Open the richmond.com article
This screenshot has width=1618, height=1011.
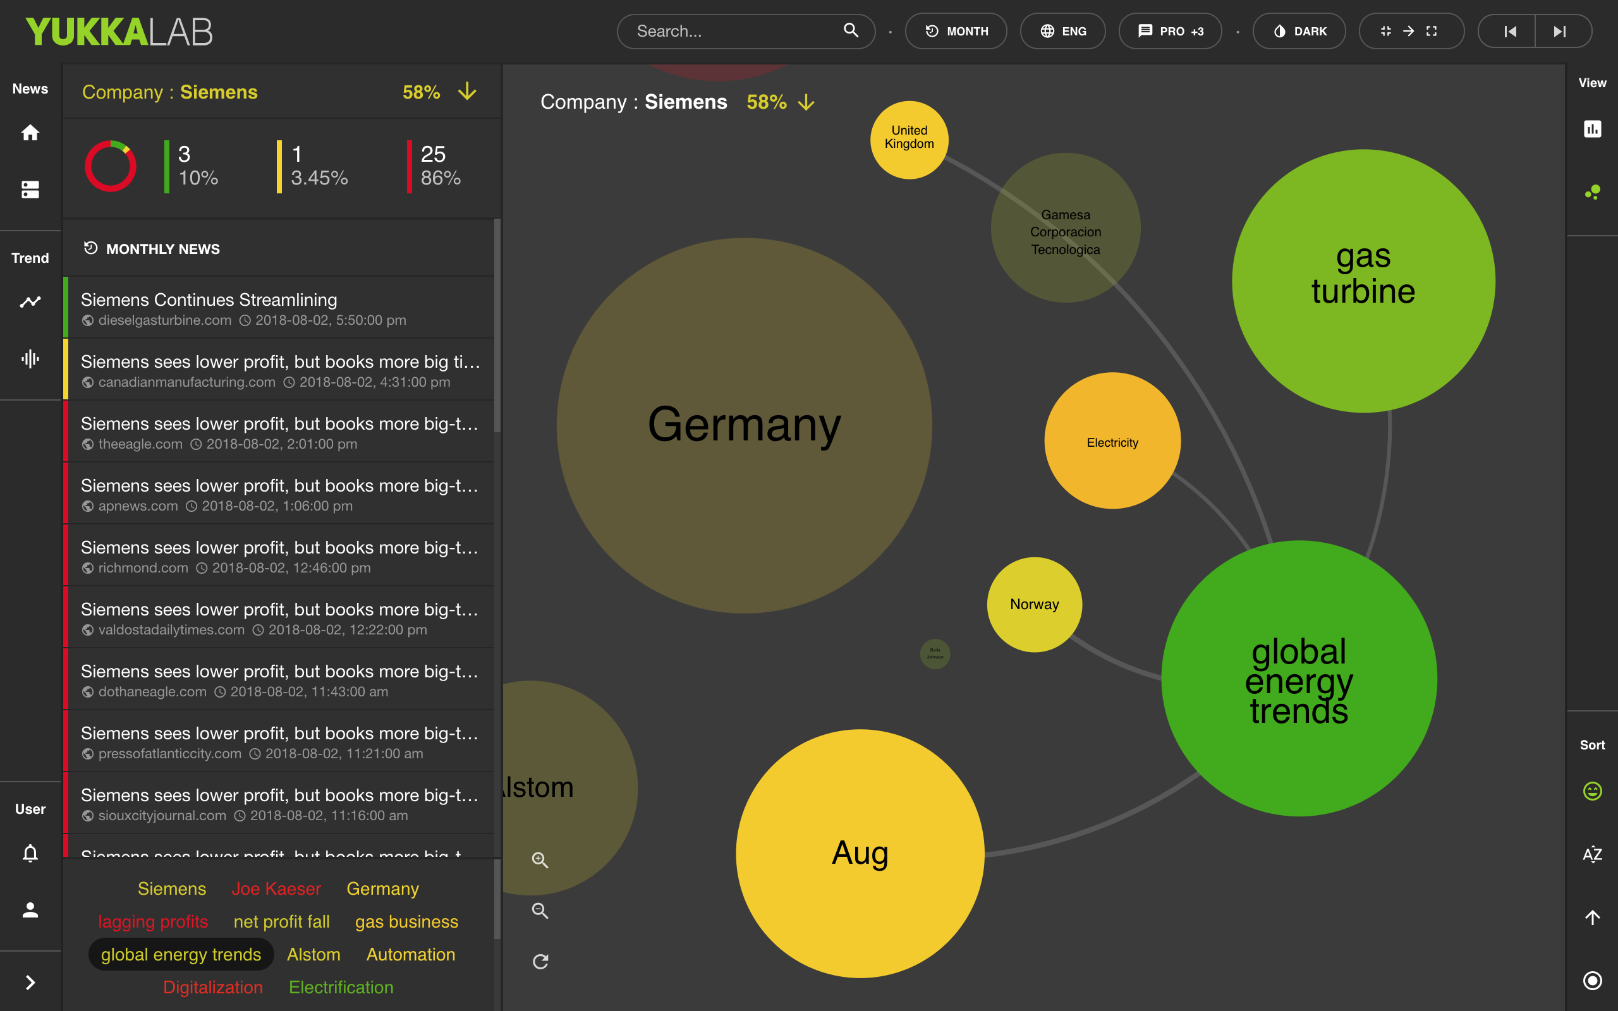tap(279, 555)
